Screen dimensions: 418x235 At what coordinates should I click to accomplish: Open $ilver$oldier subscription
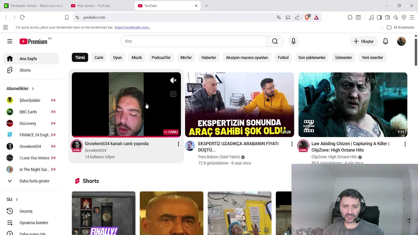[x=31, y=100]
